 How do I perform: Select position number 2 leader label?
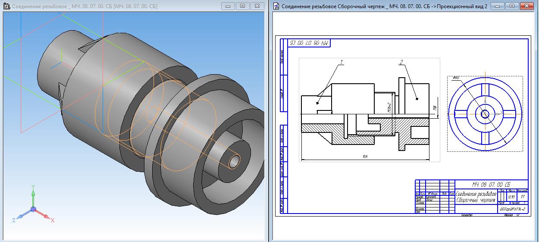pyautogui.click(x=401, y=63)
